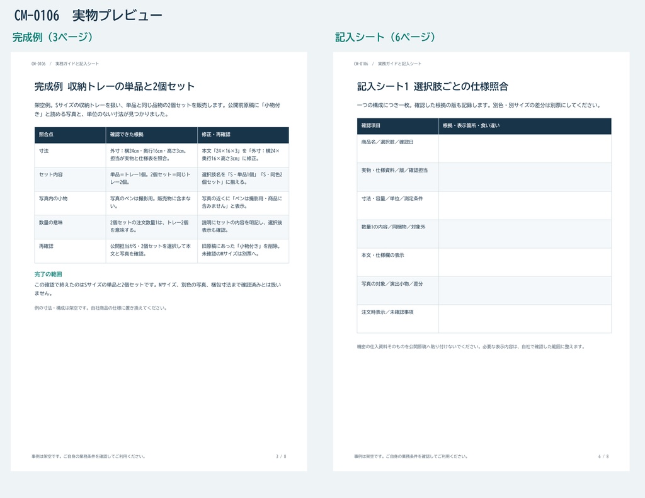Click cell "単品＝トレー1個。2個セット＝同じトレー2個"

tap(151, 179)
